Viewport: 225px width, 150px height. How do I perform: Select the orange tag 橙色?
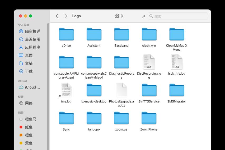(26, 135)
